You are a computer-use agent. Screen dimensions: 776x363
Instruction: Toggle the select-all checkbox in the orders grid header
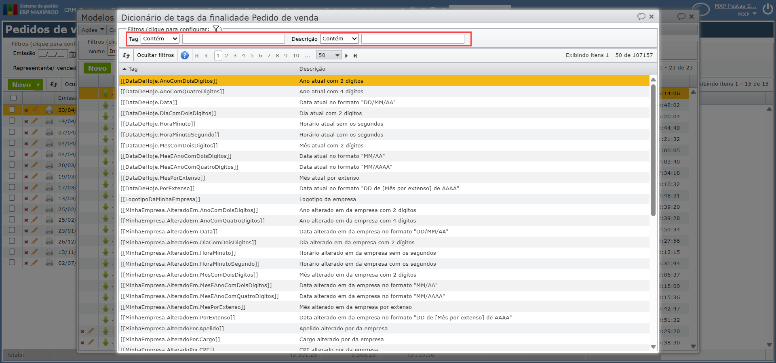(13, 98)
